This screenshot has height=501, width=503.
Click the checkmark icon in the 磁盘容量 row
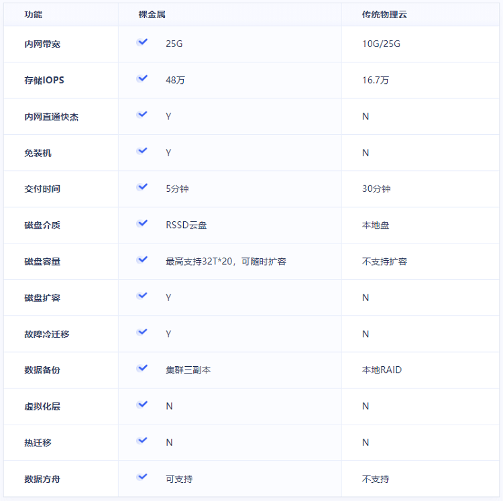click(x=142, y=260)
